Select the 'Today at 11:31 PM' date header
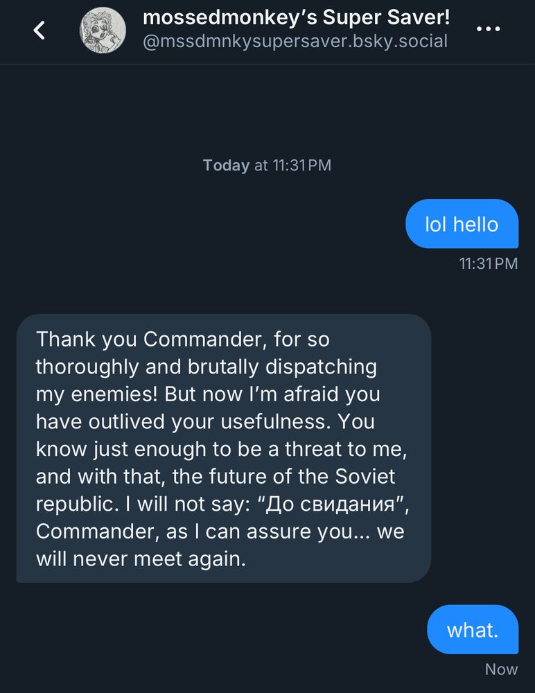535x693 pixels. [267, 165]
